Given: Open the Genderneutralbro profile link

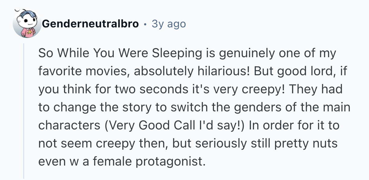Looking at the screenshot, I should [x=90, y=23].
